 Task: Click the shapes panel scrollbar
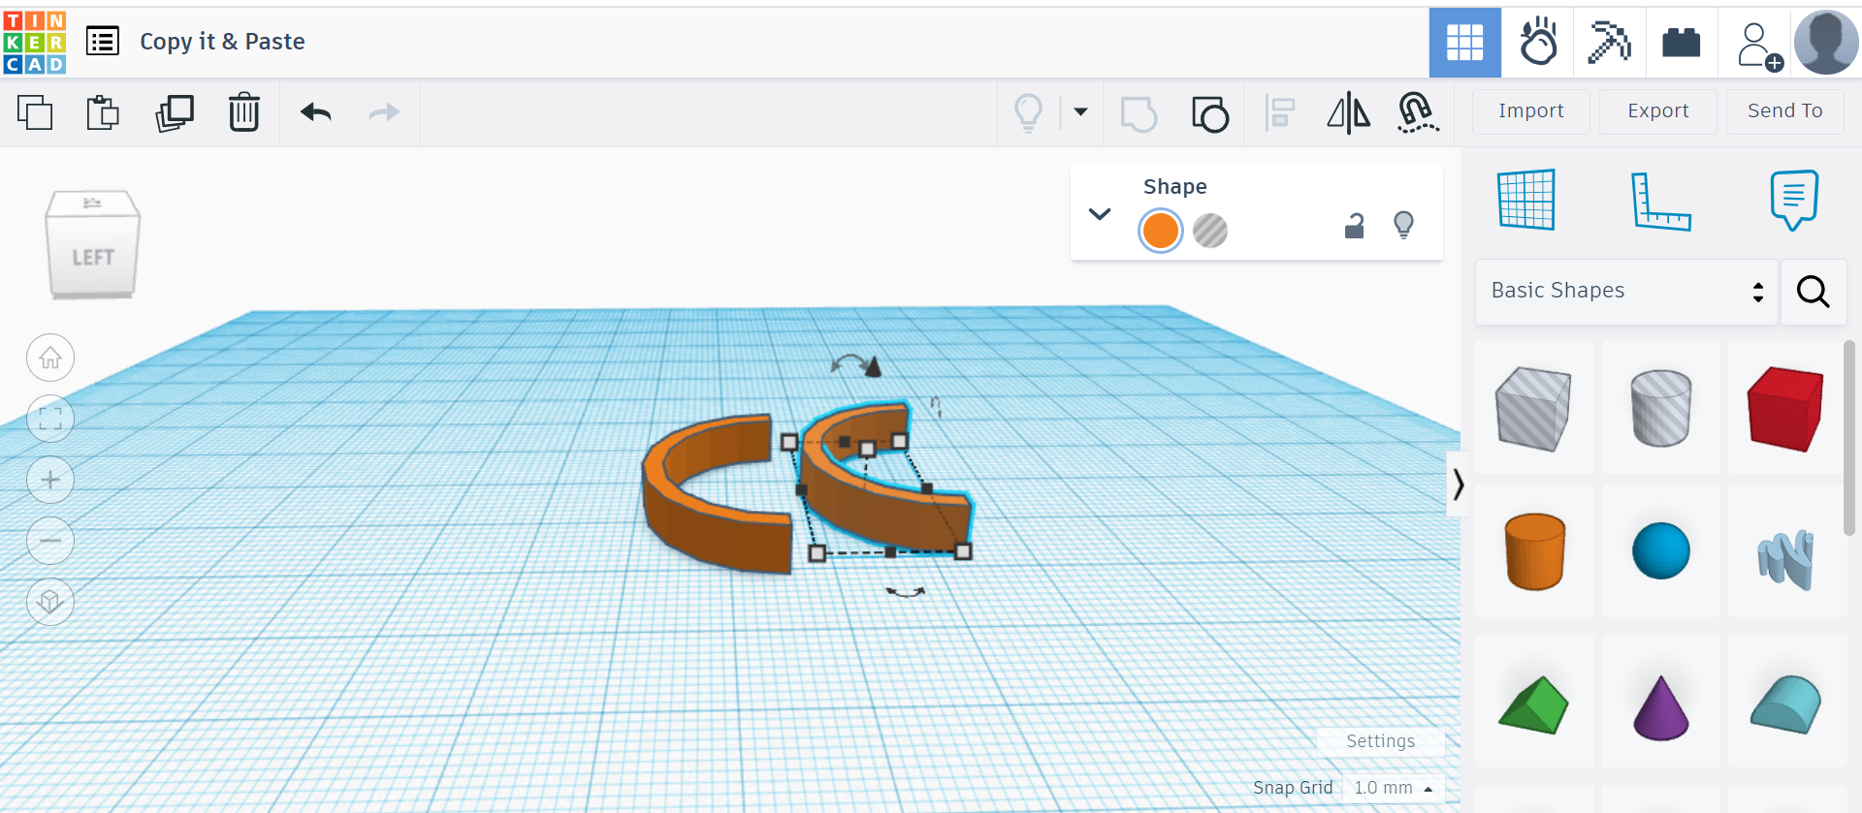click(x=1849, y=438)
